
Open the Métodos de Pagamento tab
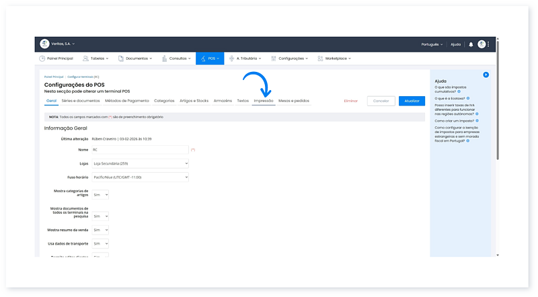click(x=126, y=101)
